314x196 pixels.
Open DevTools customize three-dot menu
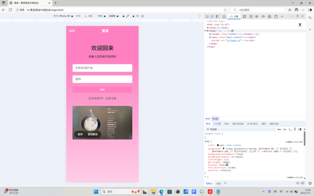pyautogui.click(x=292, y=16)
